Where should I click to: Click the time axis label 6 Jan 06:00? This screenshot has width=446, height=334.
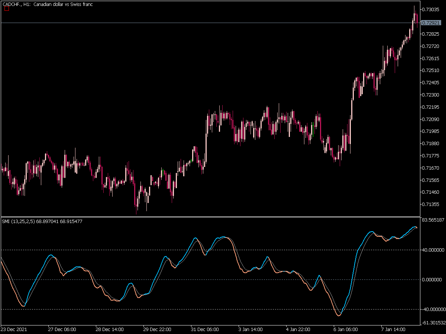pyautogui.click(x=346, y=329)
